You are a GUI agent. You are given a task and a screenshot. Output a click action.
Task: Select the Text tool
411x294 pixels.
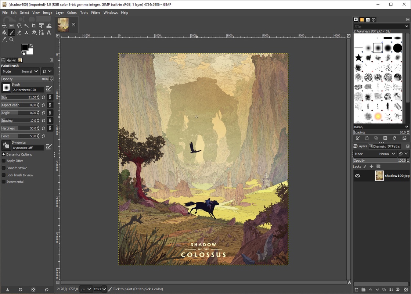48,33
